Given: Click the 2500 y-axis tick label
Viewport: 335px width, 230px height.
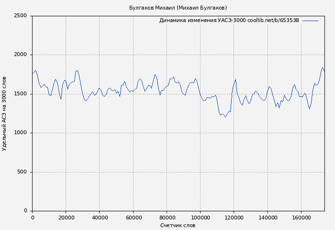Looking at the screenshot, I should (x=21, y=16).
